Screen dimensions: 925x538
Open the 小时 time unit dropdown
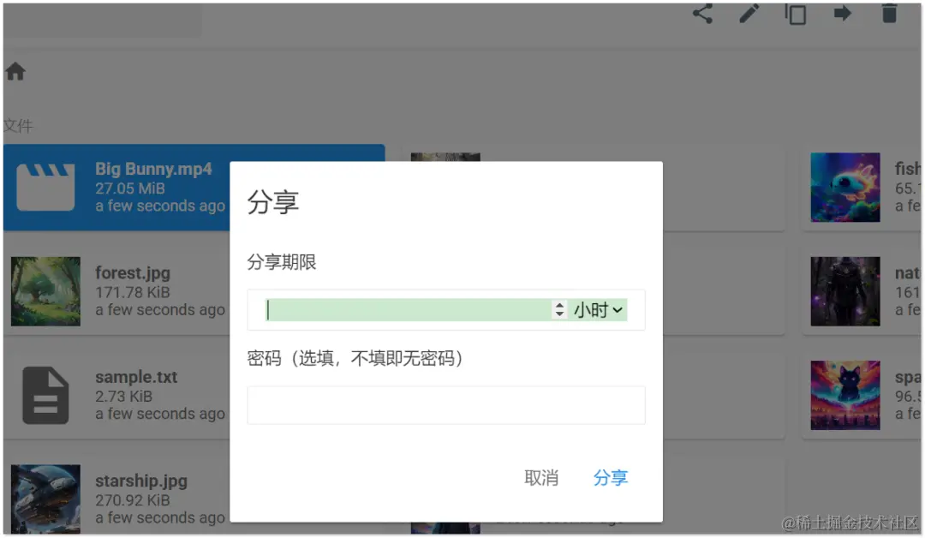tap(598, 310)
